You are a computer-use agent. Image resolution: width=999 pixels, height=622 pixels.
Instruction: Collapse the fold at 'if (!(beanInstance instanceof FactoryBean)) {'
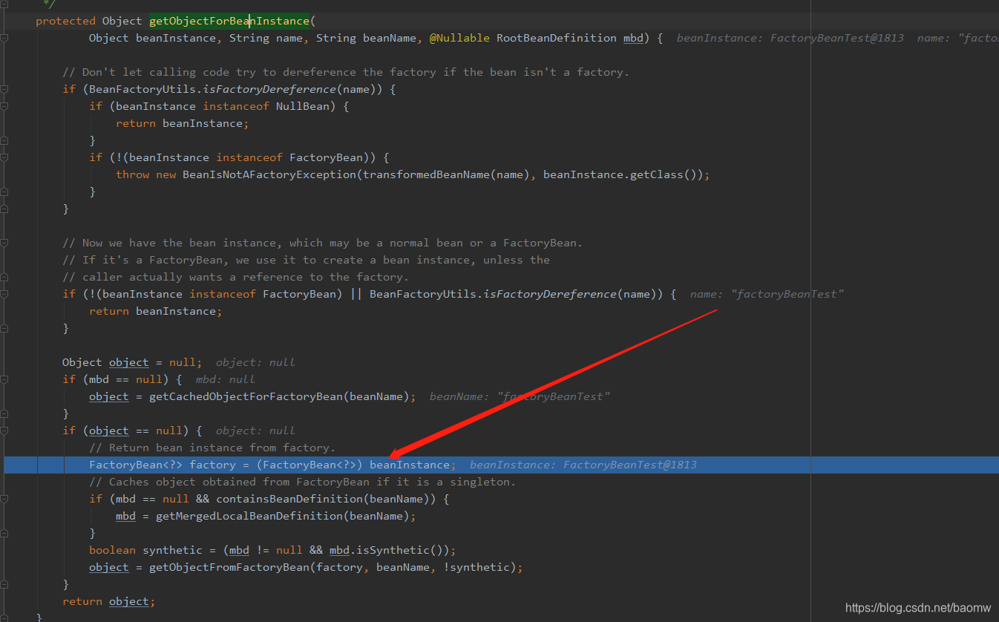[x=4, y=157]
